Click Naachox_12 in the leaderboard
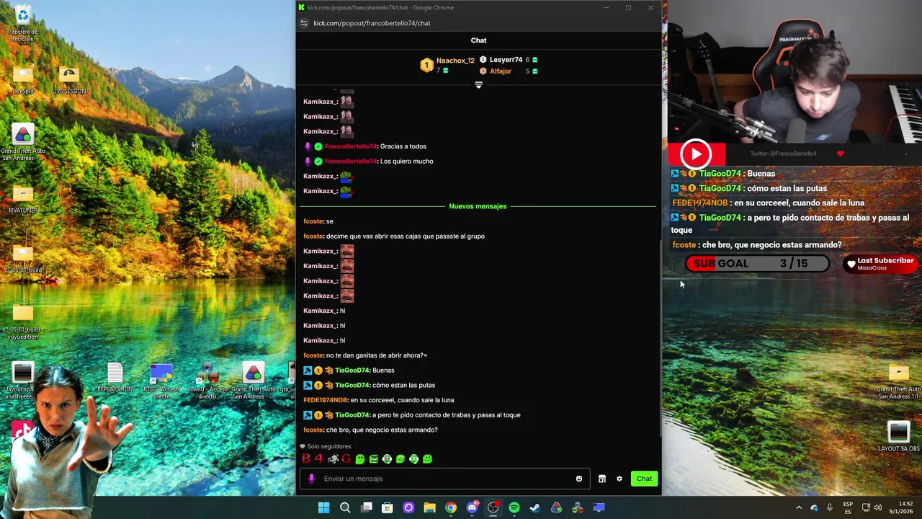 [455, 61]
